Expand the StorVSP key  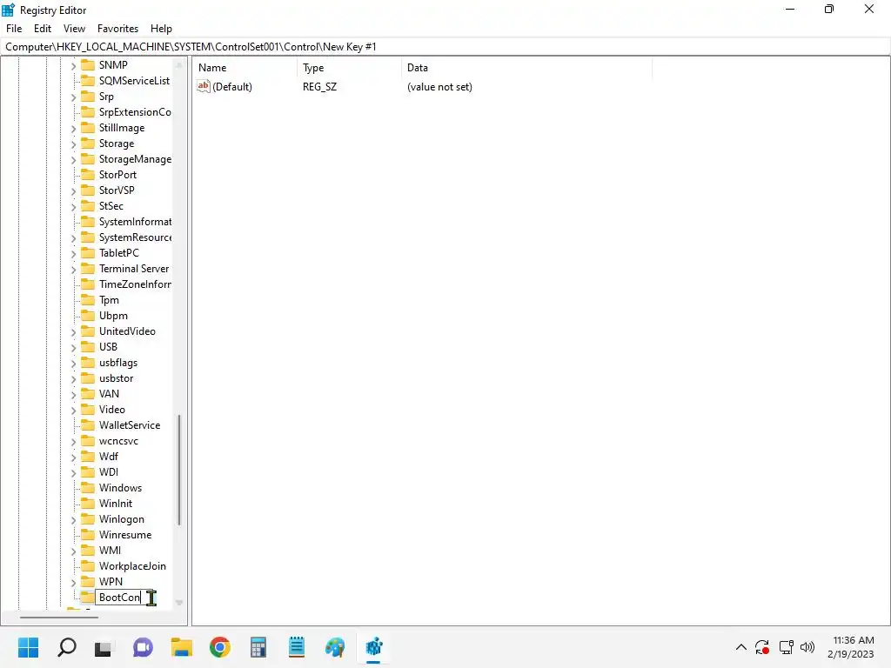[73, 191]
